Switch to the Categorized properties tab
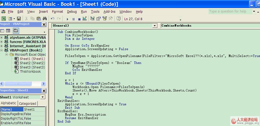 [x=28, y=104]
